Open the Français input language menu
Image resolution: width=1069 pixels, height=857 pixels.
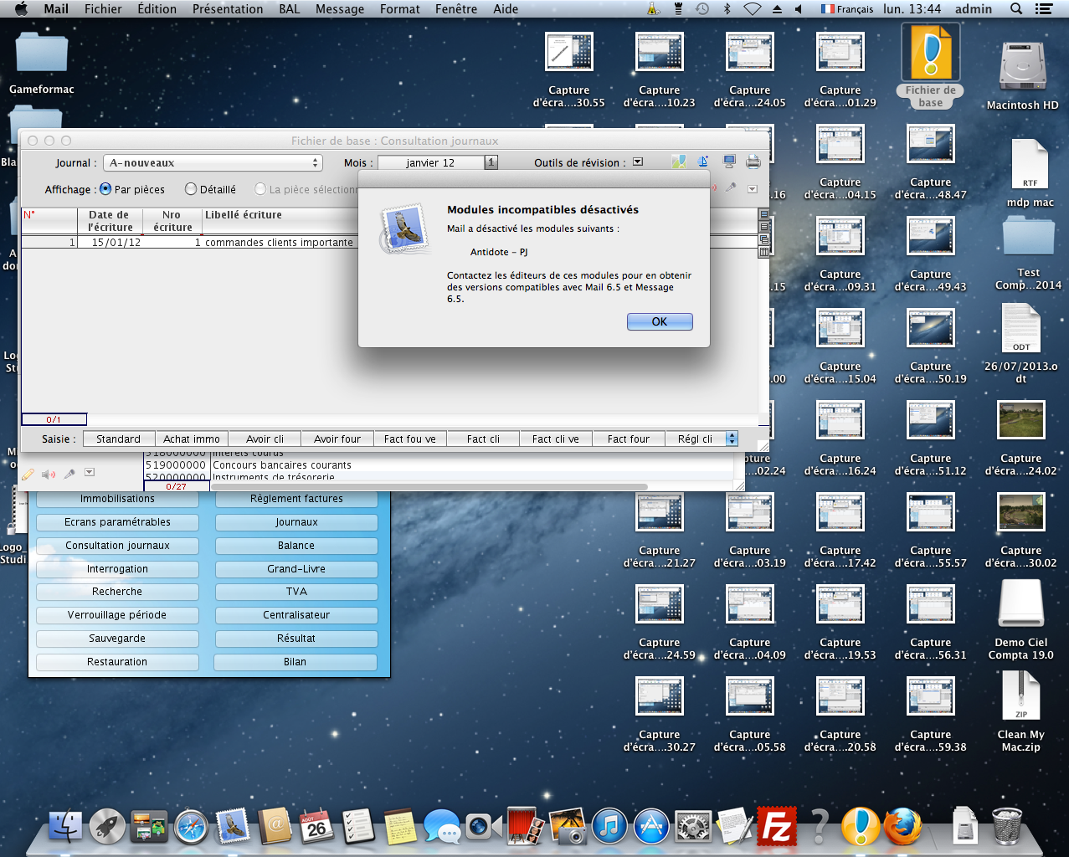coord(846,9)
